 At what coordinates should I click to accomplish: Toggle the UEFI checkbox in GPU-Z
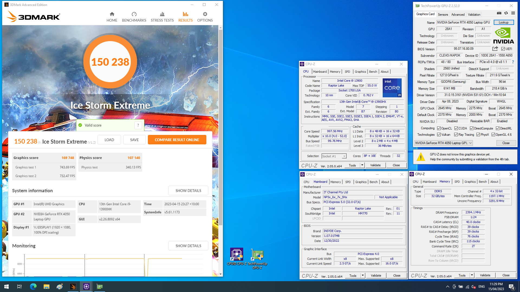[503, 49]
